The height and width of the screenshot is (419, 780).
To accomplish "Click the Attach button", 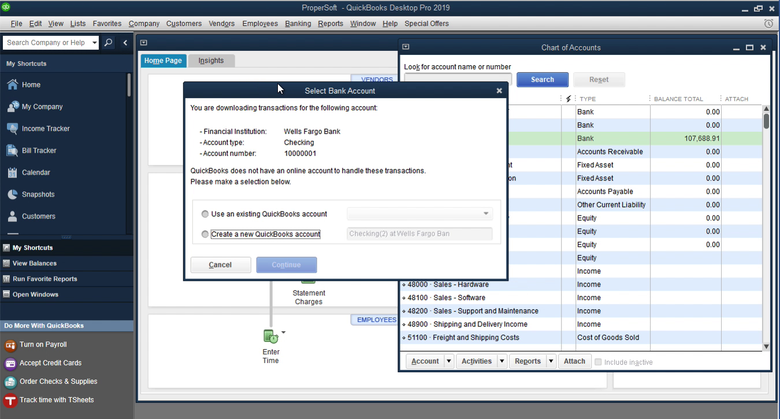I will 574,361.
